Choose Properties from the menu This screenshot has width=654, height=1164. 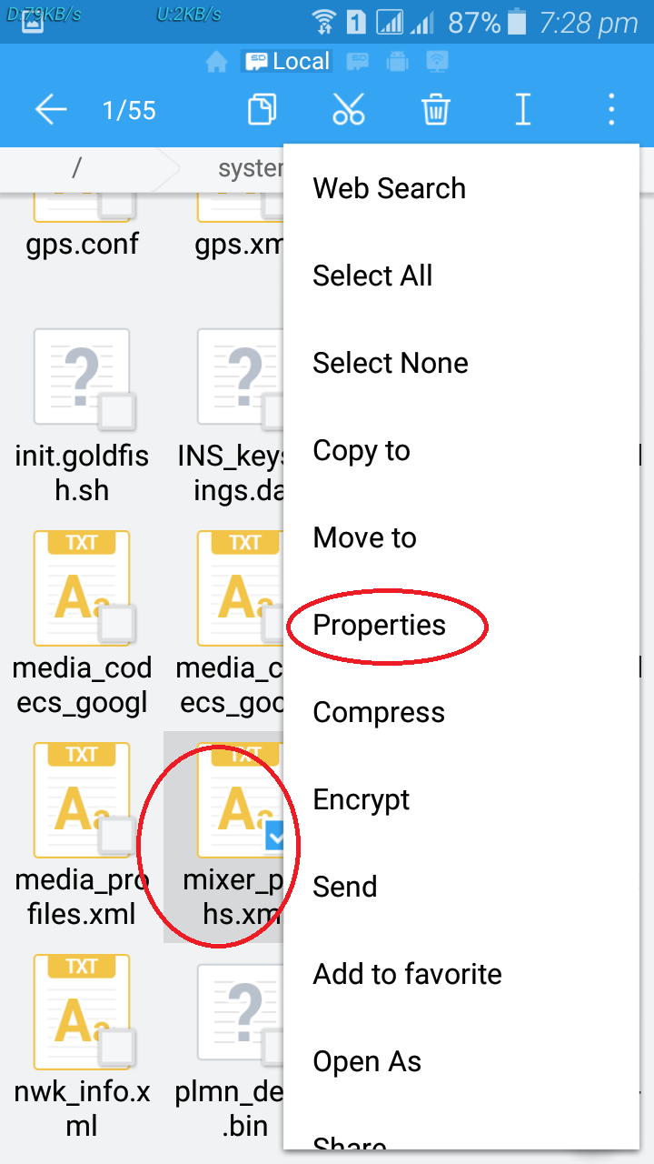coord(380,626)
